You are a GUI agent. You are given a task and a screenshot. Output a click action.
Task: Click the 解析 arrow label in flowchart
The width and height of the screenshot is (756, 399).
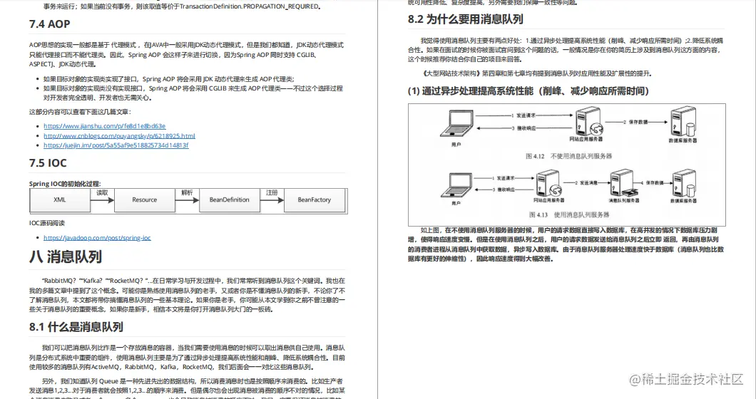tap(187, 193)
